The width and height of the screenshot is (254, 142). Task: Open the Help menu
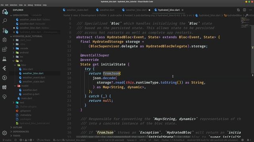(x=45, y=5)
